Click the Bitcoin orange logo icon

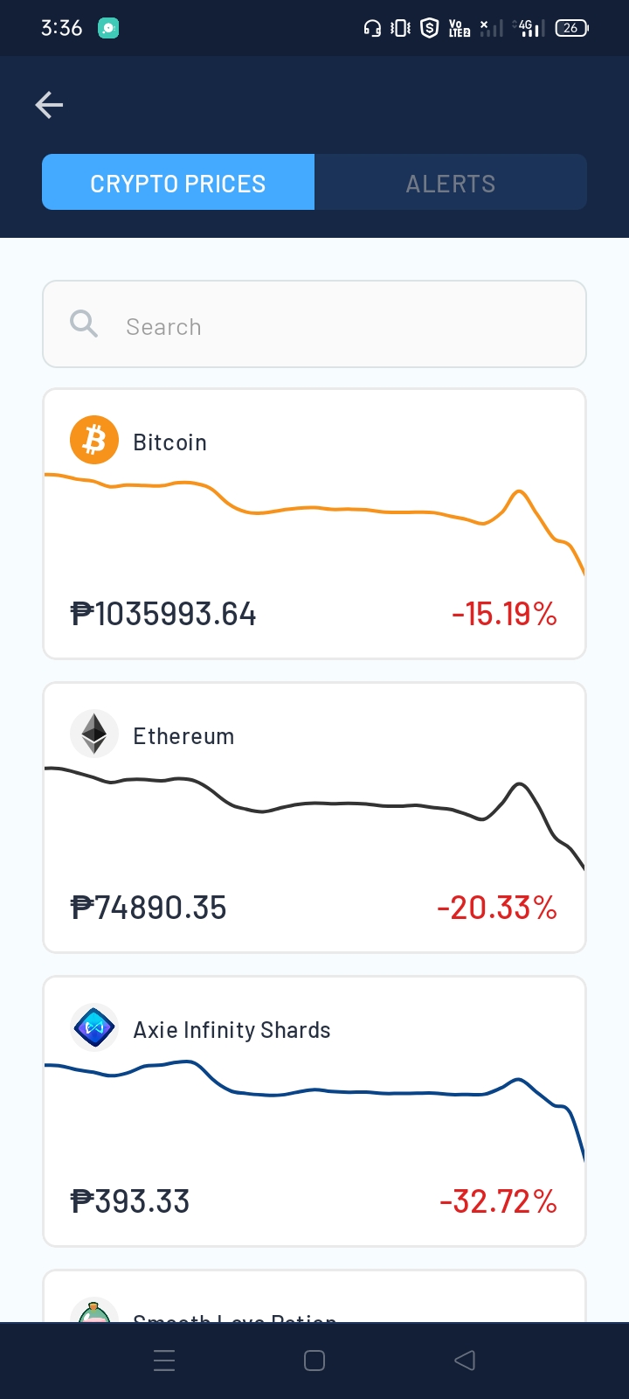pos(94,440)
